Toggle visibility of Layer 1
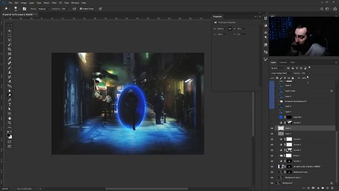 [272, 134]
